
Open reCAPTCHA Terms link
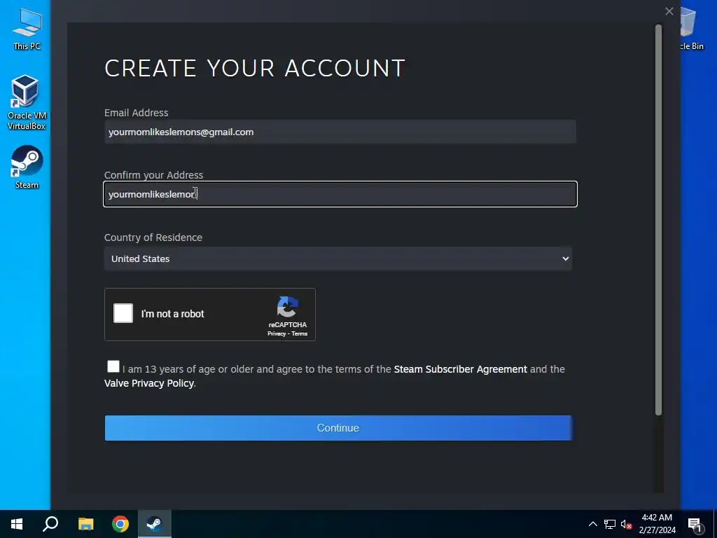coord(300,333)
